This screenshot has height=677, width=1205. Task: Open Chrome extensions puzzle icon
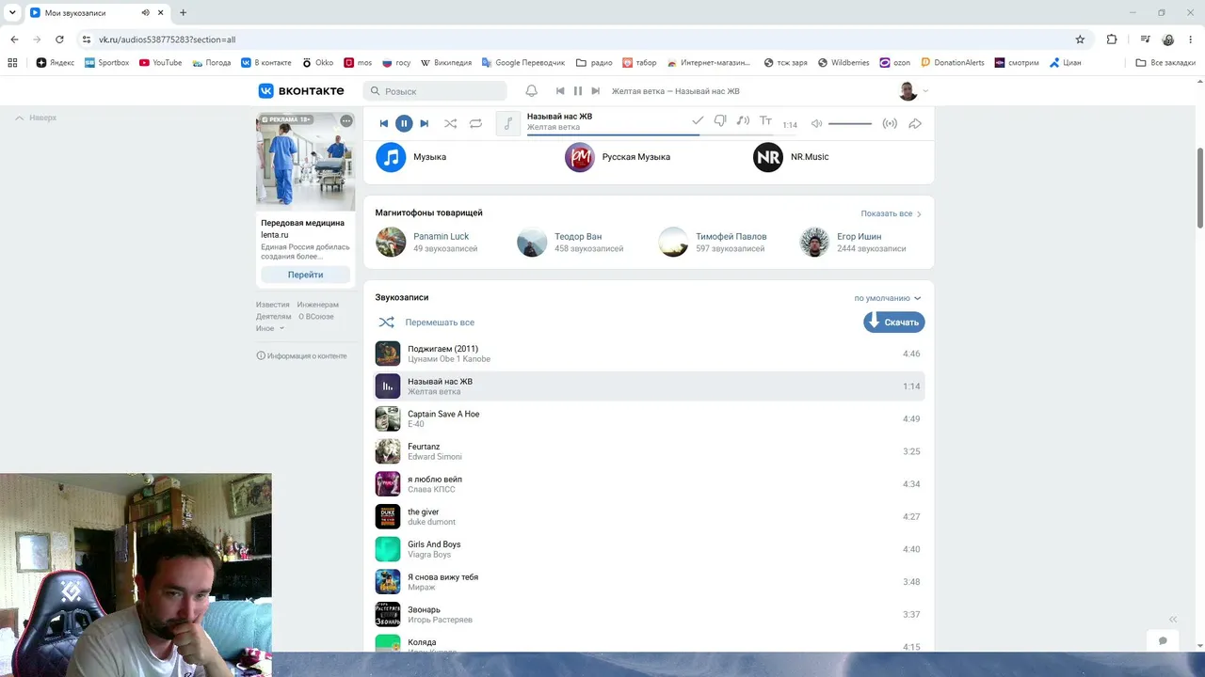pos(1112,39)
